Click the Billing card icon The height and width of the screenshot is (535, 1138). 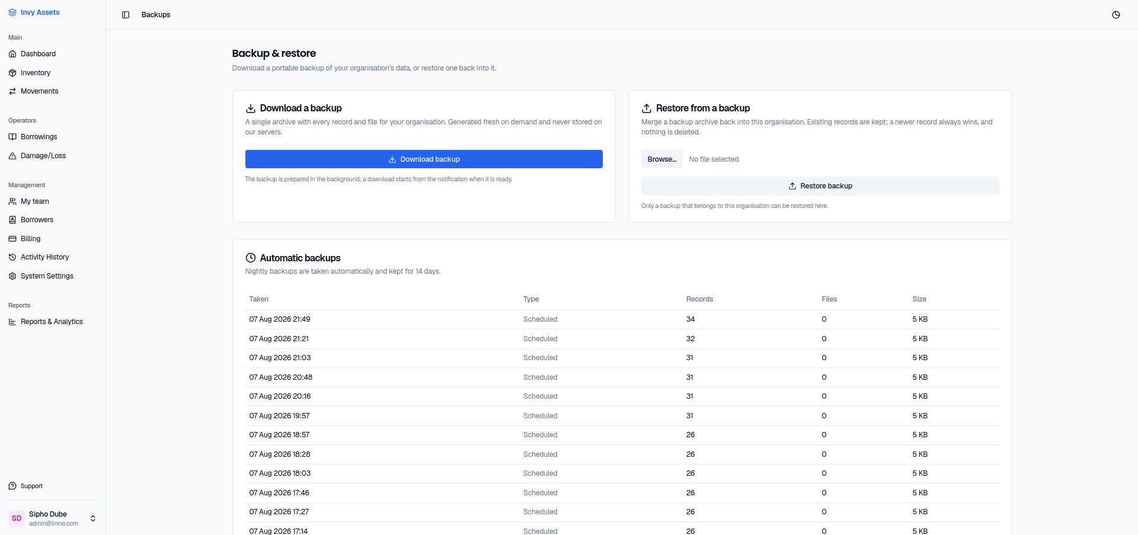(x=12, y=239)
